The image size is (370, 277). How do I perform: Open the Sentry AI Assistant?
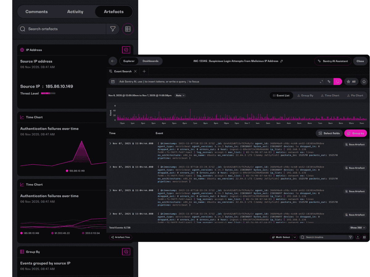click(333, 61)
